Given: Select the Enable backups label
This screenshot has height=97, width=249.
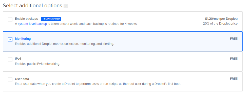Looking at the screenshot, I should tap(26, 19).
